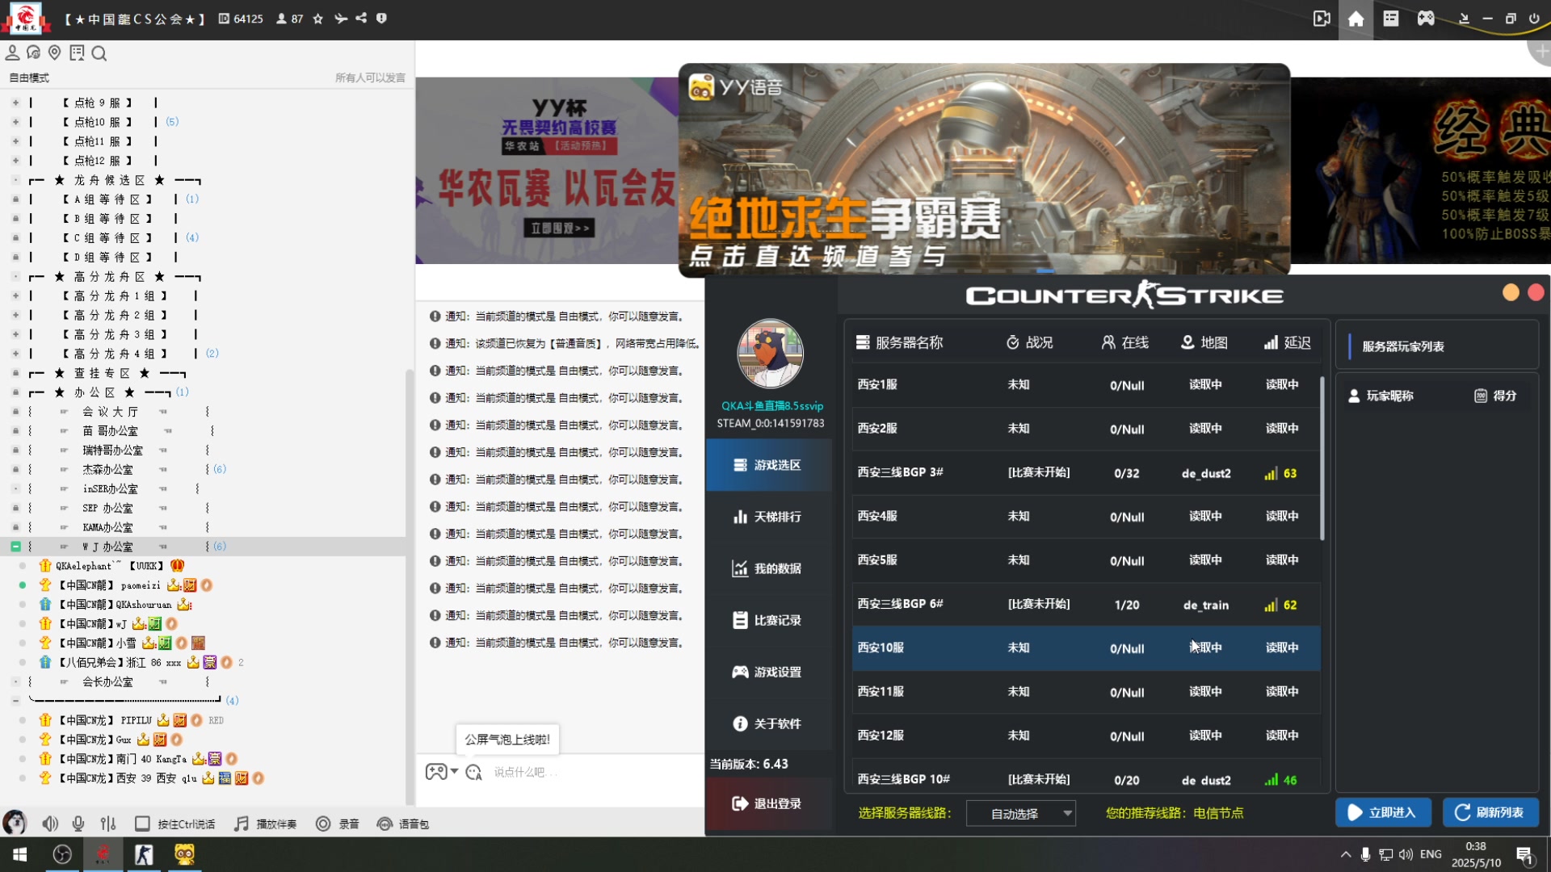Open the dropdown arrow beside chat game icon
1551x872 pixels.
455,771
